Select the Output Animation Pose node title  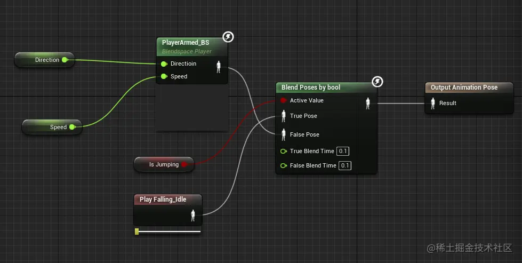point(464,87)
